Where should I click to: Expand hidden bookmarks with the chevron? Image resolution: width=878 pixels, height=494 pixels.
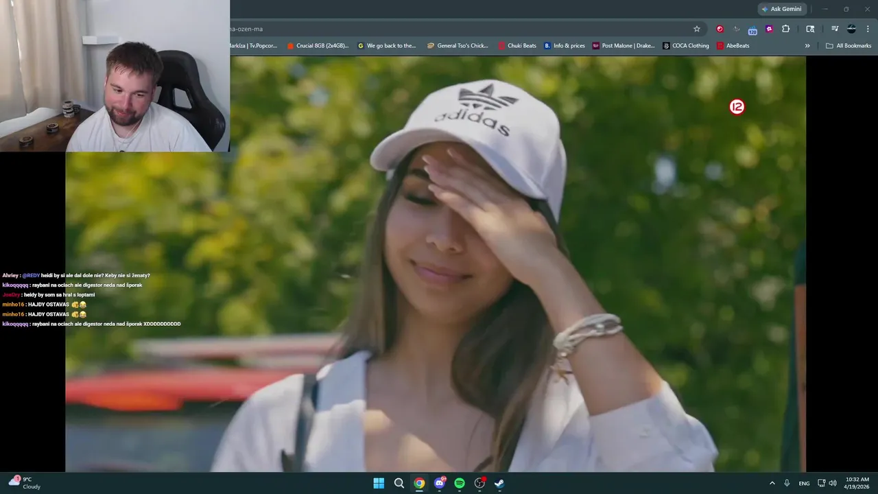point(807,46)
